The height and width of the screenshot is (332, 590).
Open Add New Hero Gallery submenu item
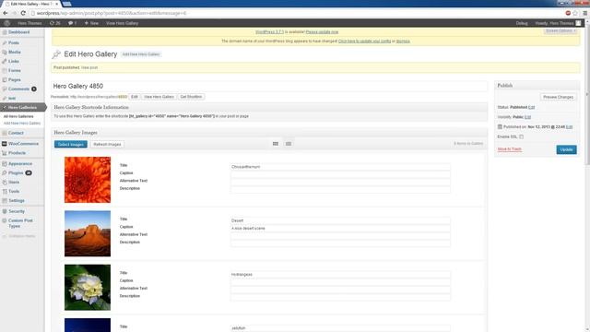22,123
